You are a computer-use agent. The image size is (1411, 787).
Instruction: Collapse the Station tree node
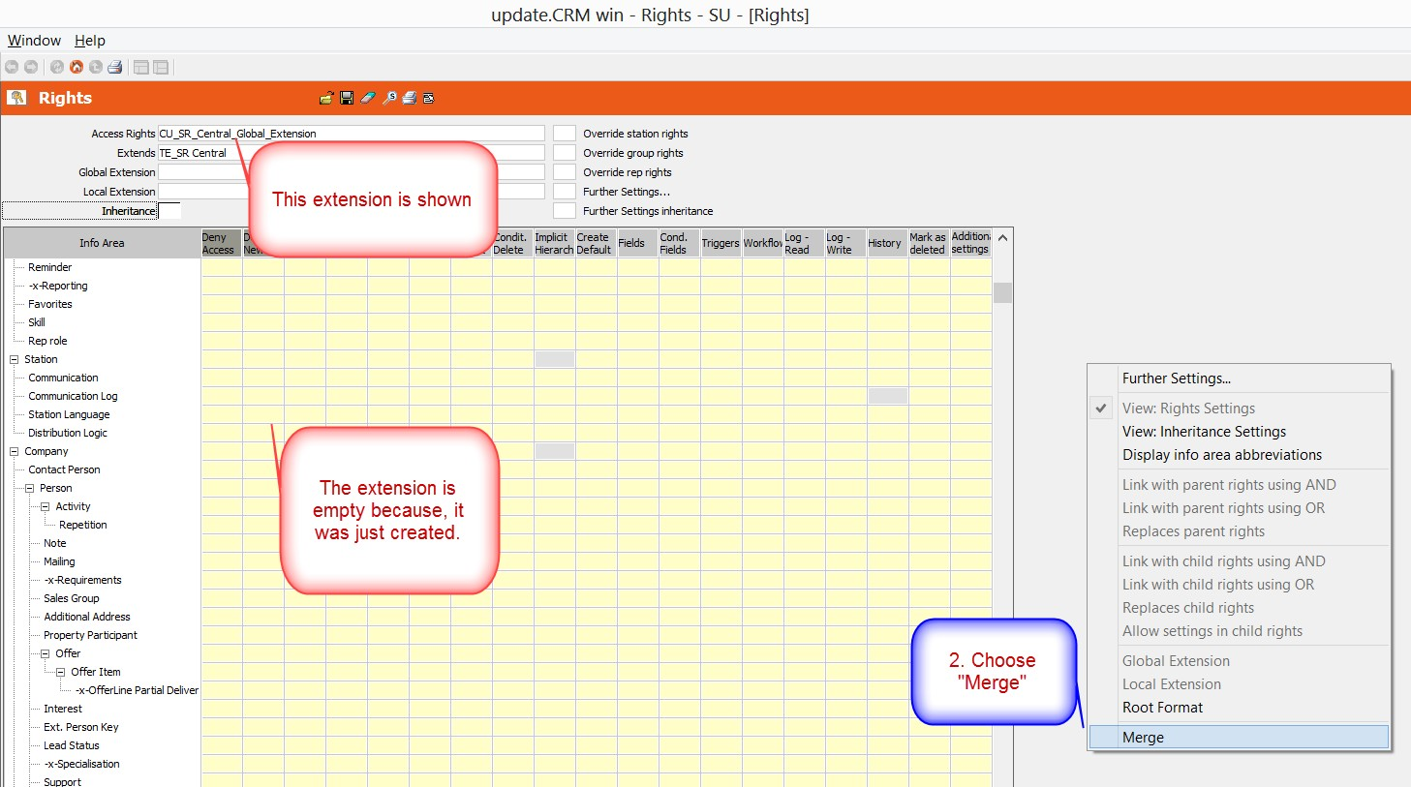15,359
